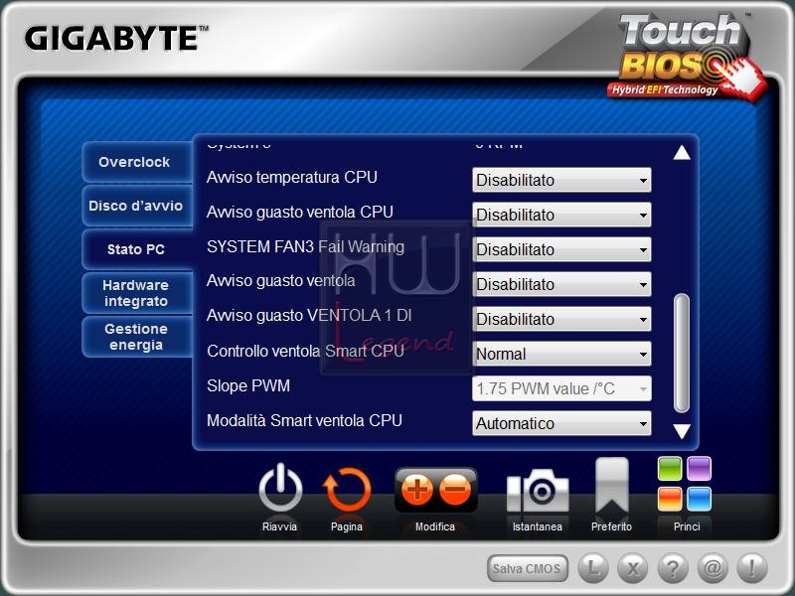Open help with the question mark button
The image size is (795, 596).
click(x=673, y=568)
